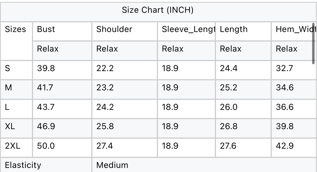Click the Sleeve_Length column header
317x172 pixels.
coord(189,30)
